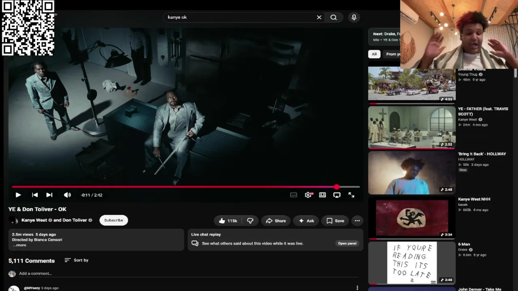This screenshot has height=291, width=518.
Task: Toggle subtitles on the player
Action: click(294, 195)
